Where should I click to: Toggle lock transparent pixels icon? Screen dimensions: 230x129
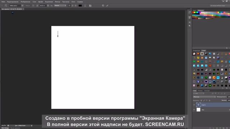pos(201,100)
